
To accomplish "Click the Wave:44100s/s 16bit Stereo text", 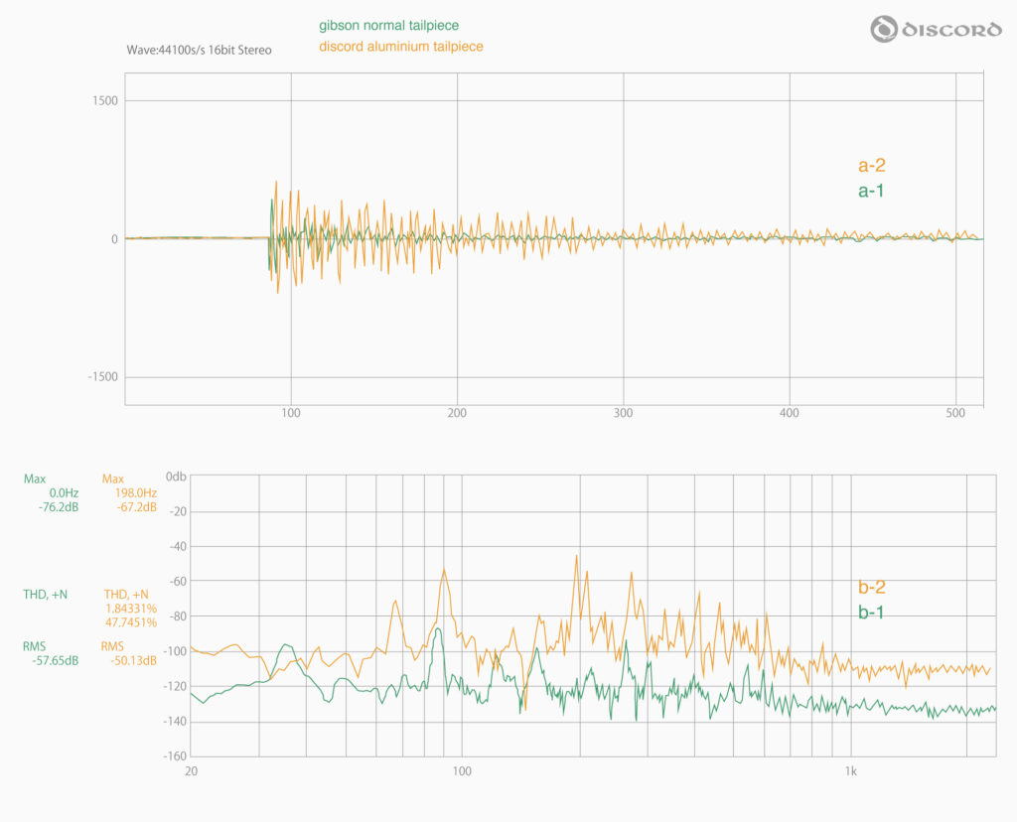I will point(199,49).
